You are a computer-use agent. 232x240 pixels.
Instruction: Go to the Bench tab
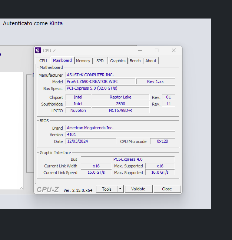click(x=135, y=61)
